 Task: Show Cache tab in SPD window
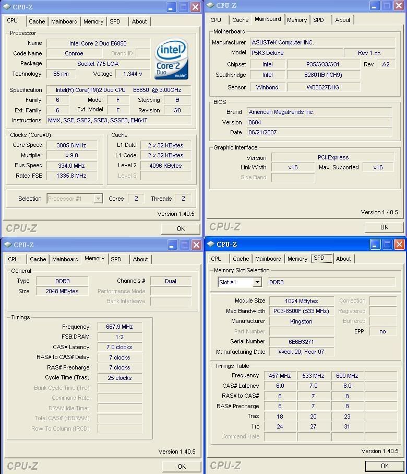(x=241, y=259)
